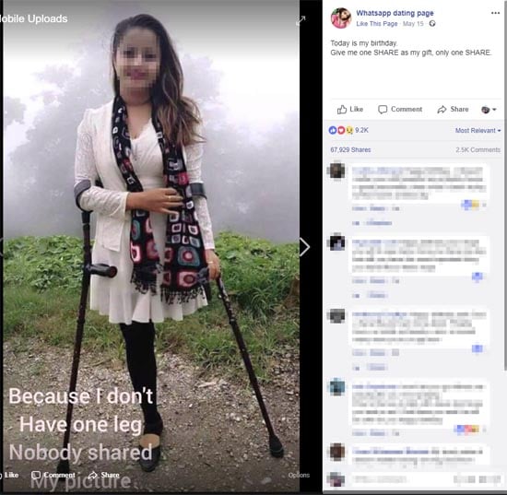507x495 pixels.
Task: Open the 2.5K Comments link
Action: (x=478, y=149)
